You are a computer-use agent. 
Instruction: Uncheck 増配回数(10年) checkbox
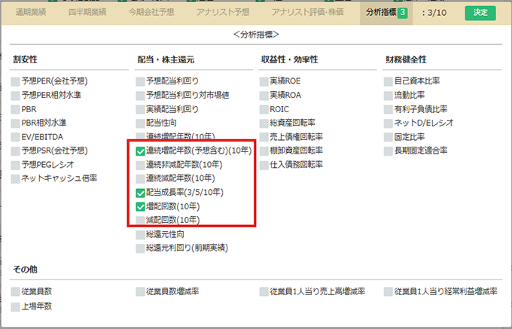(140, 207)
